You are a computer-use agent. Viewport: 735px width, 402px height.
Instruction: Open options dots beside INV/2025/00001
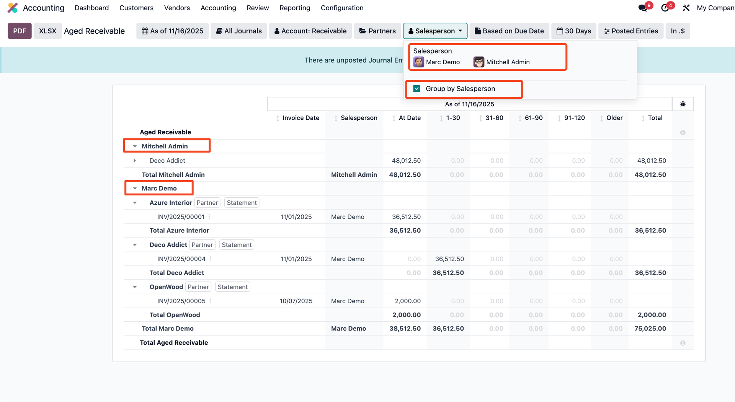coord(209,217)
